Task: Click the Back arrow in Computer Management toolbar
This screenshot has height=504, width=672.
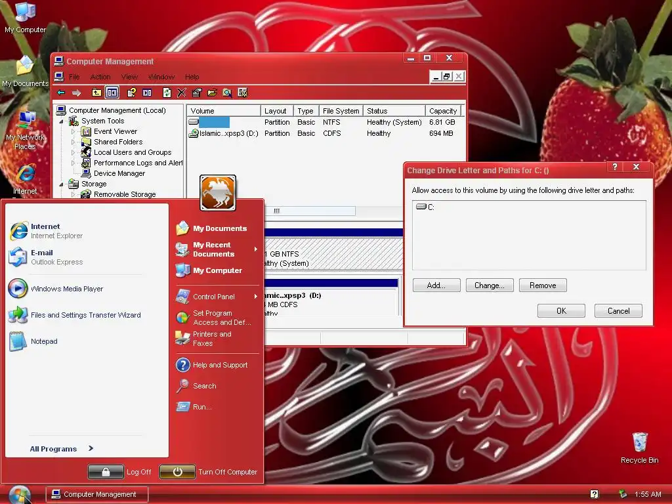Action: [x=61, y=93]
